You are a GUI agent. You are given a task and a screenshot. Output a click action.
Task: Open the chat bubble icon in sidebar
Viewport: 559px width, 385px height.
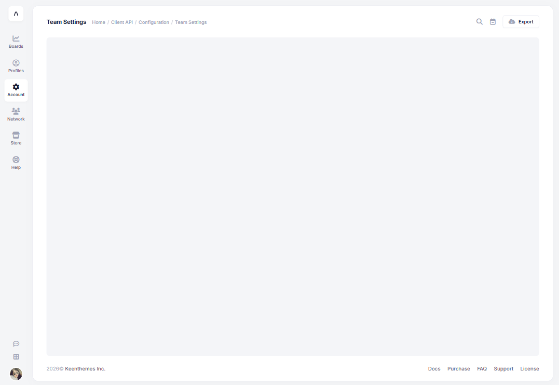[16, 343]
